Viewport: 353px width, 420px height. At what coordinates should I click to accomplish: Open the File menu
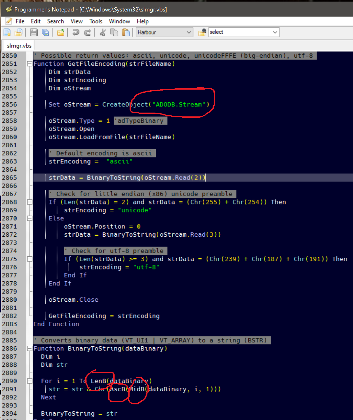(20, 21)
